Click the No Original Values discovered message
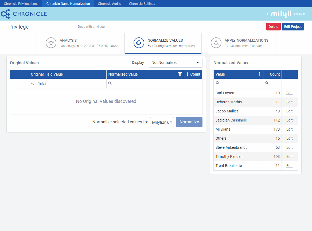 click(106, 101)
